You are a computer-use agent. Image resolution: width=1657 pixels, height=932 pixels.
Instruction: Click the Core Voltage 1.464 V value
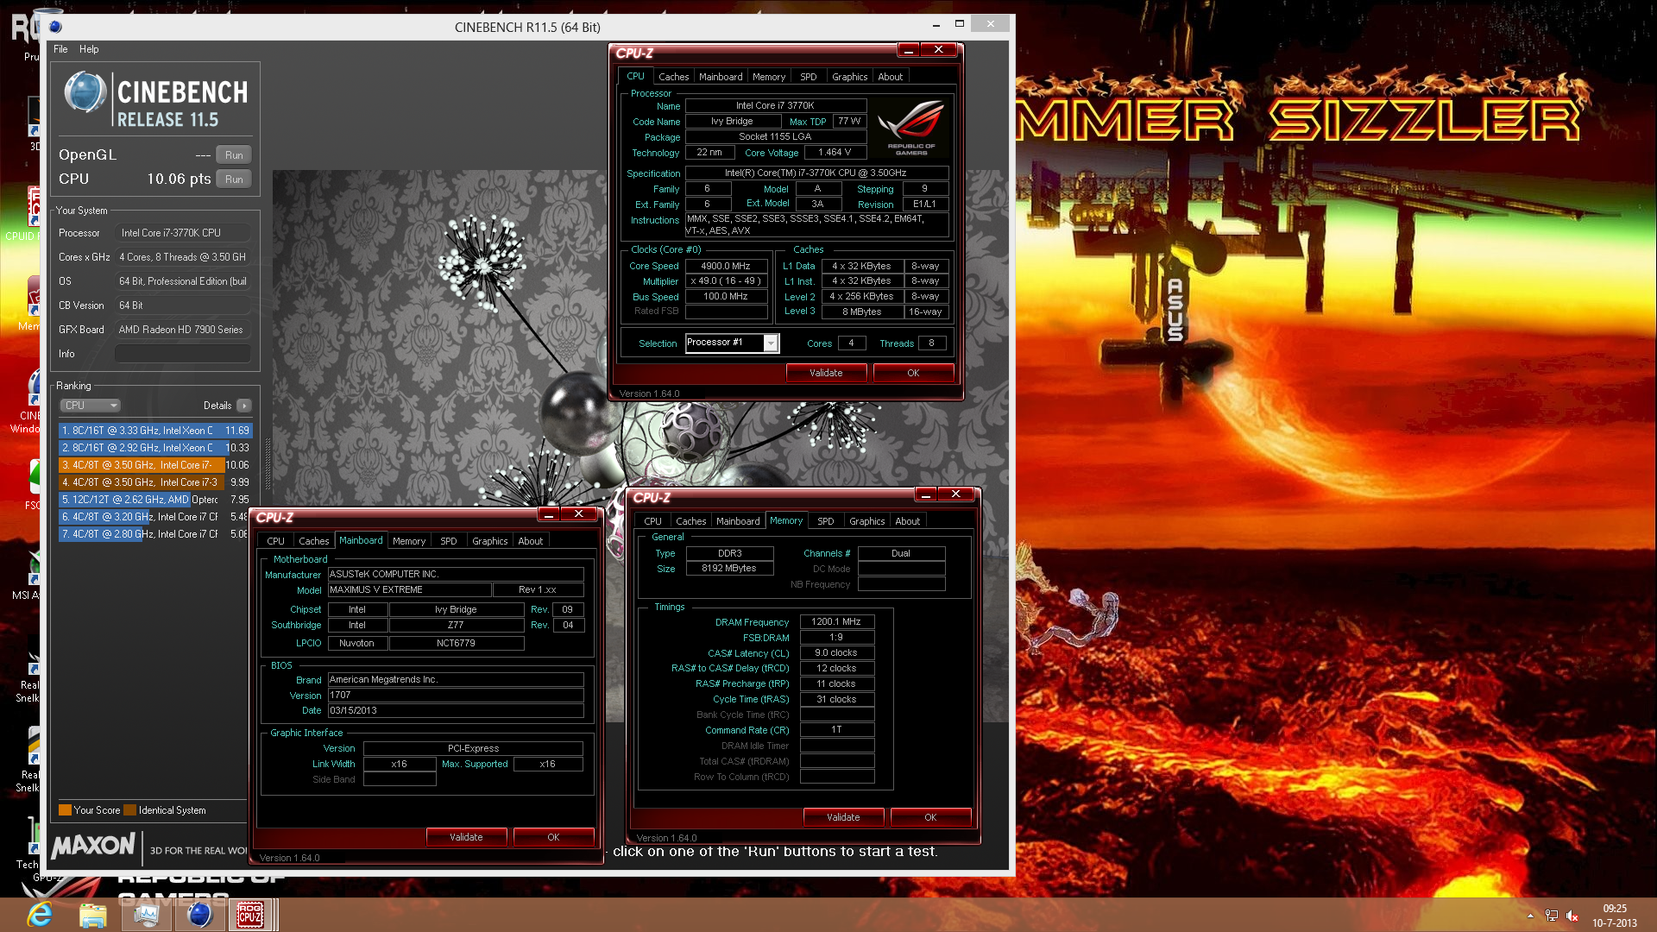(x=835, y=153)
